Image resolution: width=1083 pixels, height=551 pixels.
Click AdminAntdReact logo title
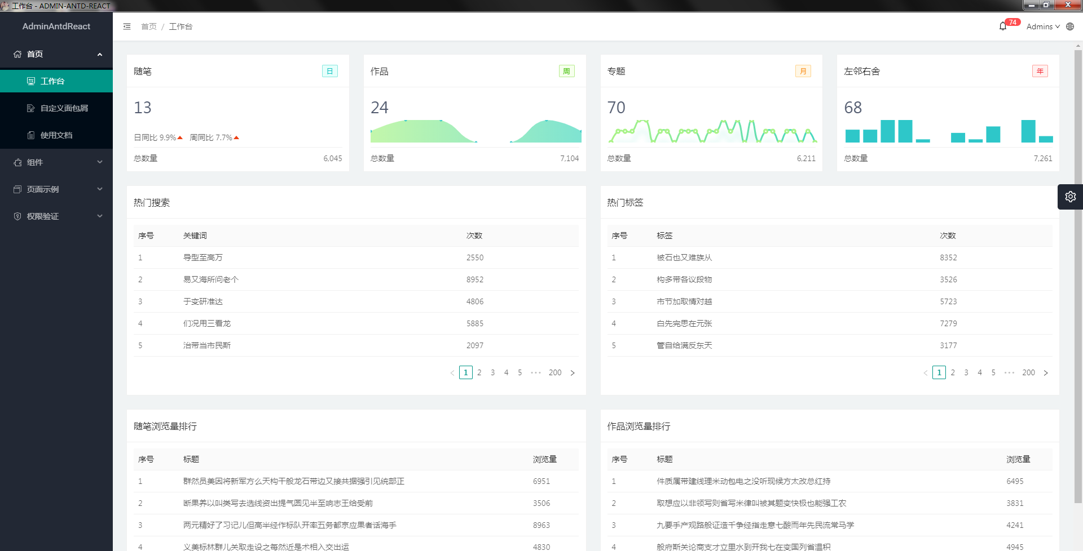click(x=56, y=26)
